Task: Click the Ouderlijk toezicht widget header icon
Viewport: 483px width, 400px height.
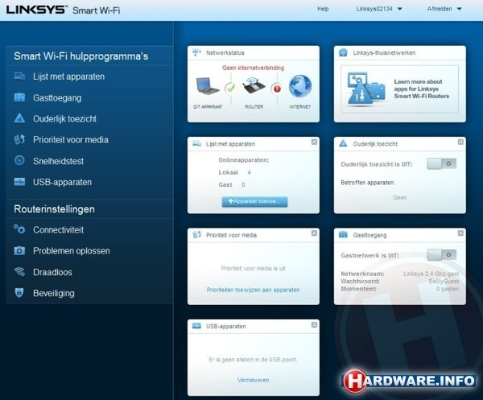Action: 343,143
